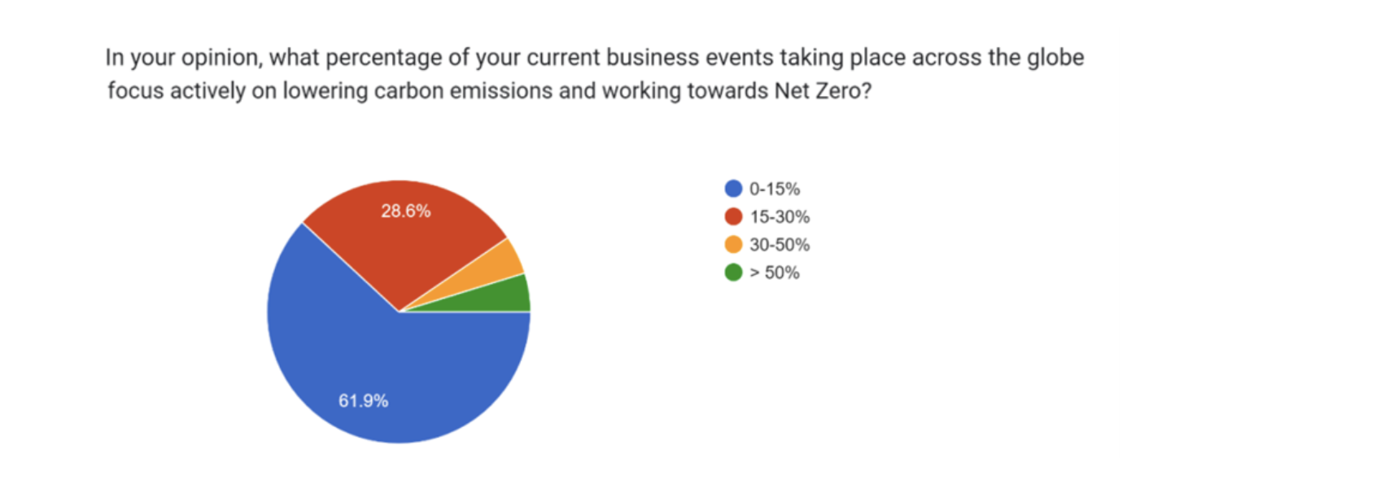The width and height of the screenshot is (1380, 480).
Task: Click the words "Net Zero?" in the question
Action: pyautogui.click(x=823, y=90)
